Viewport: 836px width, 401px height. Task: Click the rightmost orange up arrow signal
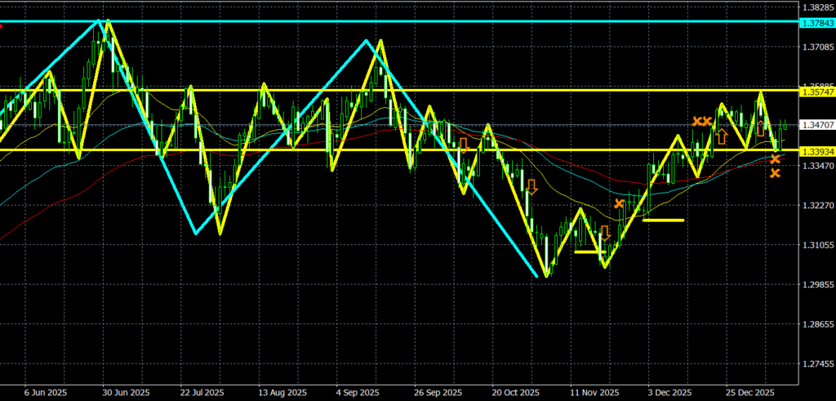761,128
